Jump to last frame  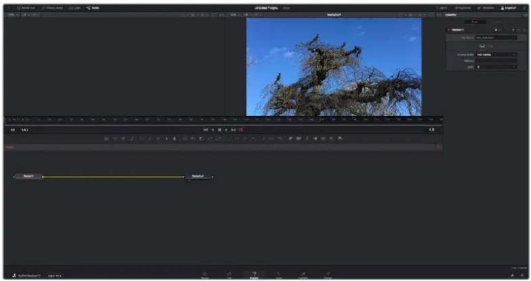tap(234, 130)
